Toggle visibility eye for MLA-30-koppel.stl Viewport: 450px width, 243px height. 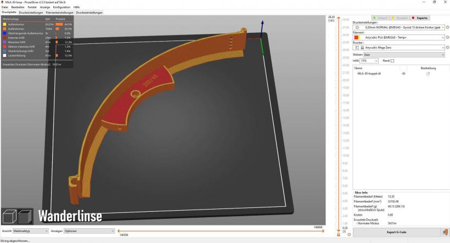(x=404, y=73)
